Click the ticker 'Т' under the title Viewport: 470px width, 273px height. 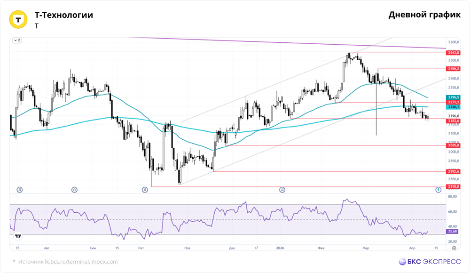pyautogui.click(x=37, y=26)
